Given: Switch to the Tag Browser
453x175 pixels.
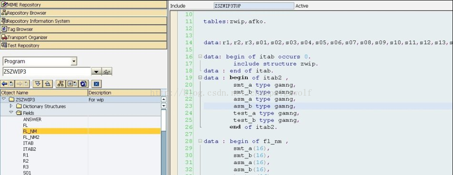Looking at the screenshot, I should 83,29.
